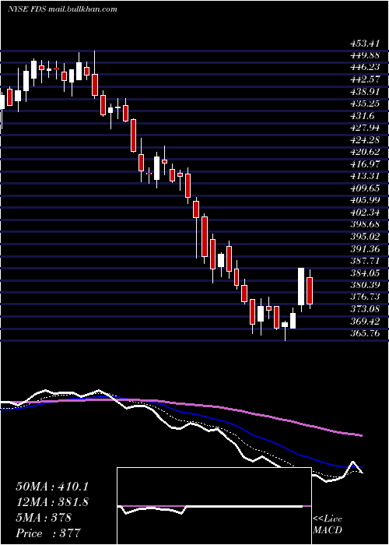Click the 449.88 price label
The width and height of the screenshot is (389, 545).
365,55
